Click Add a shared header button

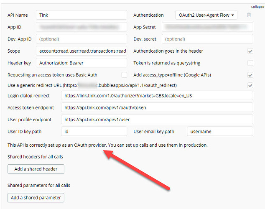(x=36, y=169)
